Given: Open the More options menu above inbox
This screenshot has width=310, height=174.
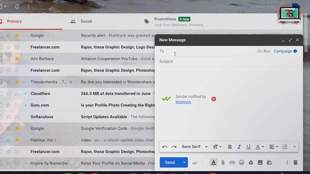Looking at the screenshot, I should click(x=29, y=6).
